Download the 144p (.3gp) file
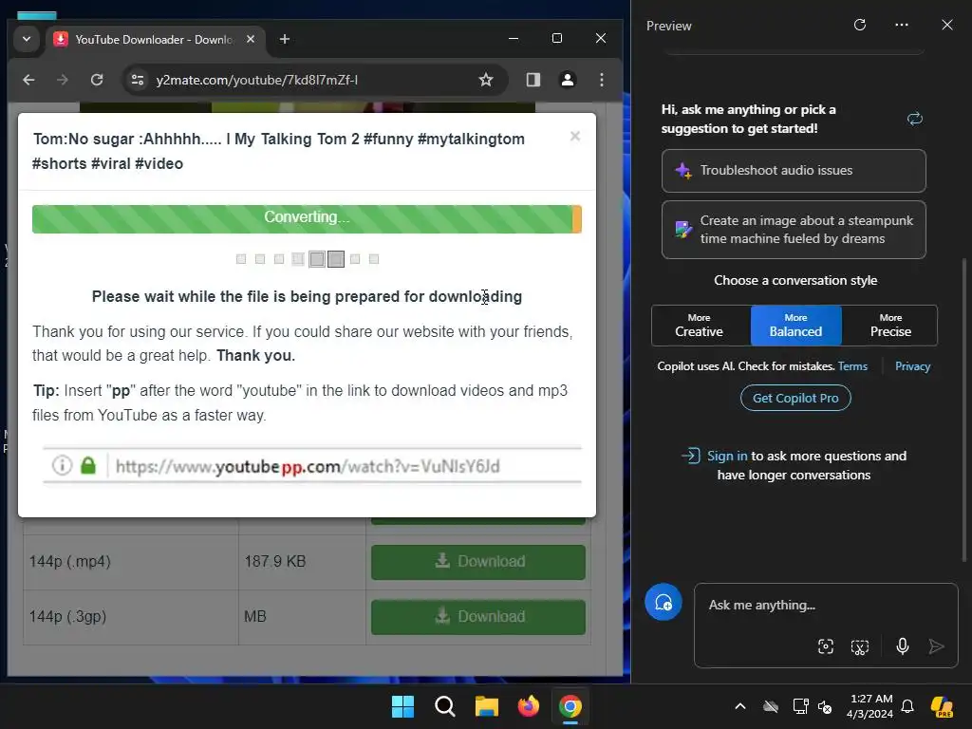The width and height of the screenshot is (972, 729). [478, 617]
